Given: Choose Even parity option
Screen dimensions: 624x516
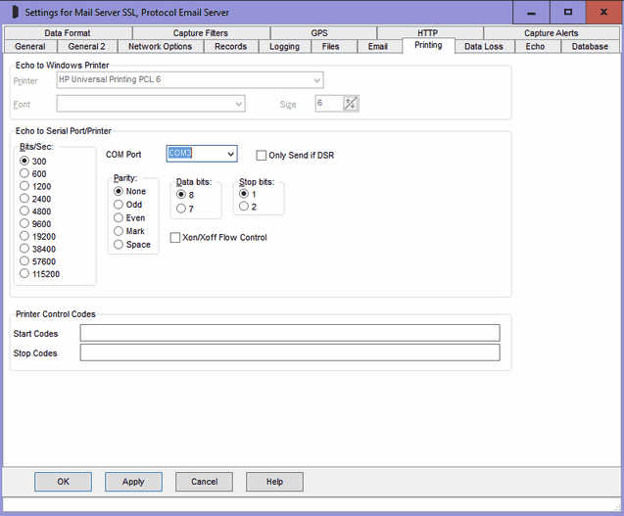Looking at the screenshot, I should (119, 217).
